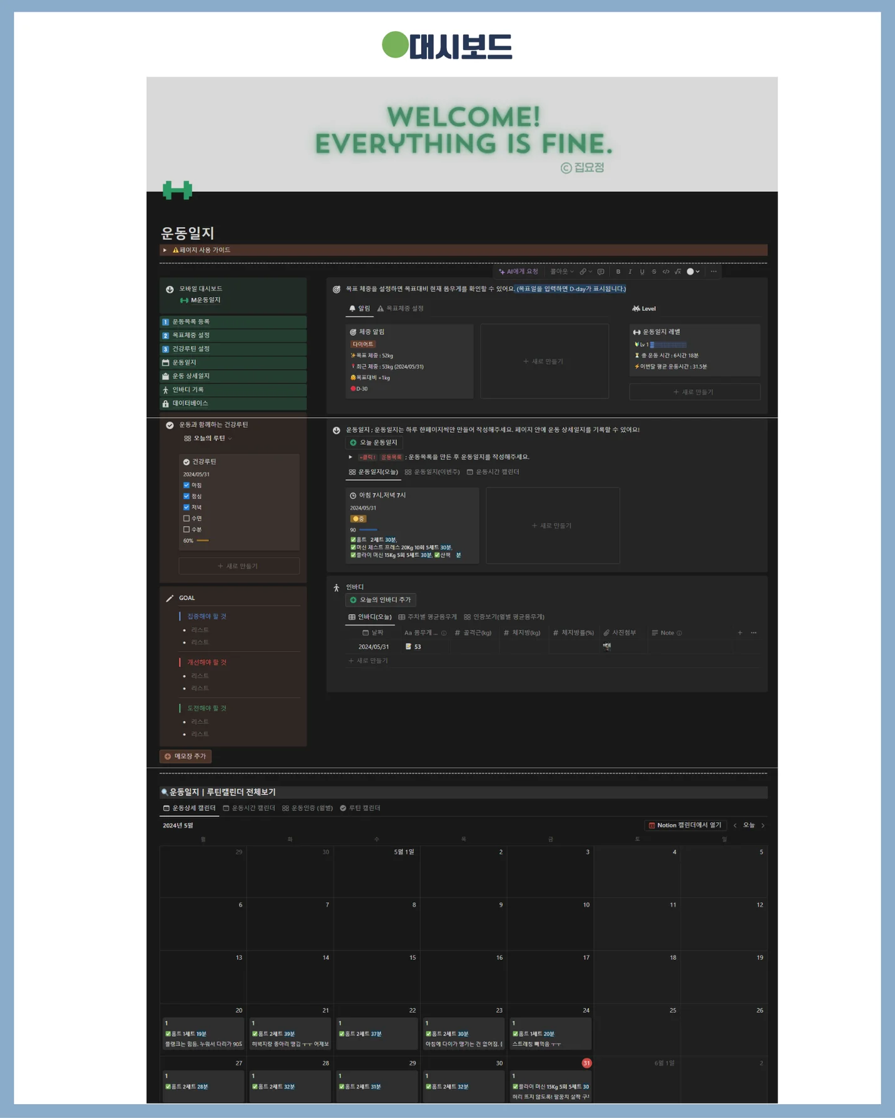Screen dimensions: 895x1118
Task: Open 목표체중 설정 step 2 link
Action: click(x=233, y=335)
